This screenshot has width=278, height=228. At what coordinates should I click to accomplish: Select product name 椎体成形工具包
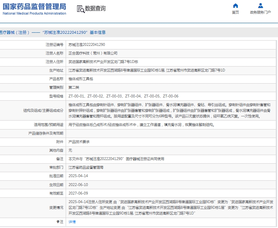tap(81, 79)
